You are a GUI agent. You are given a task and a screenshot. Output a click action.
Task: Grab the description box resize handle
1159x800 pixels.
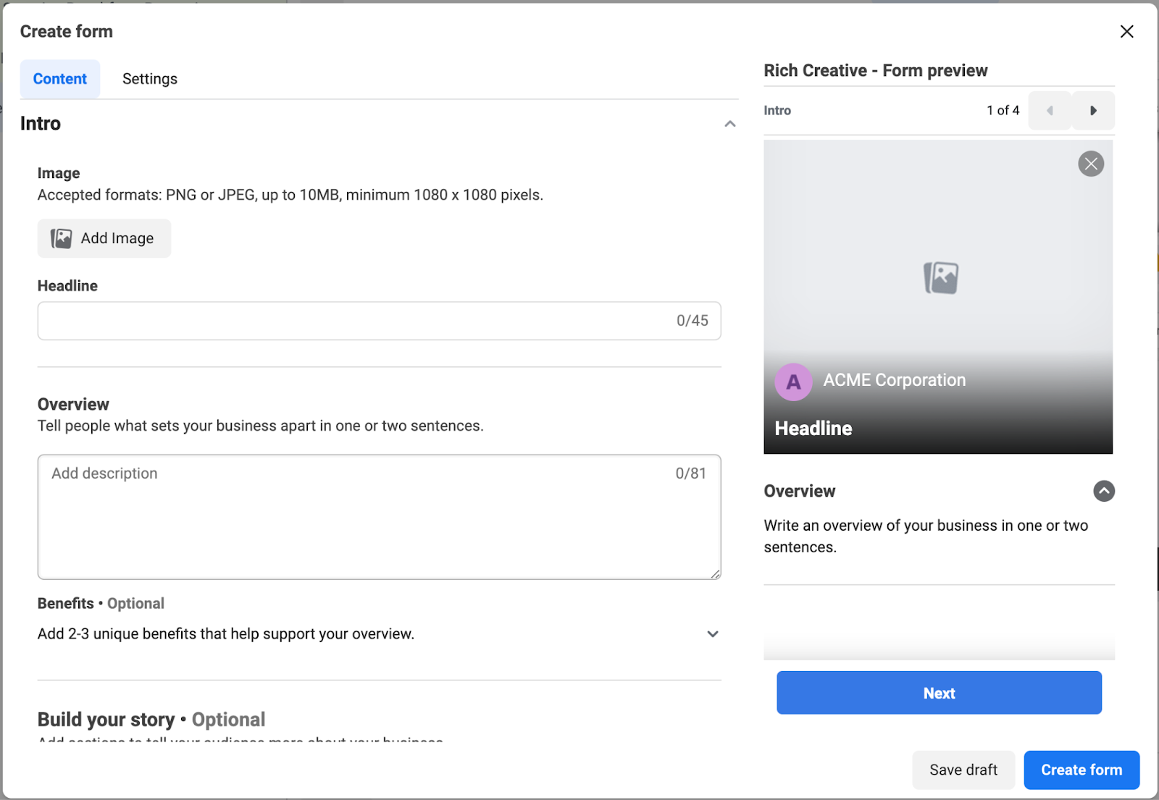(715, 573)
